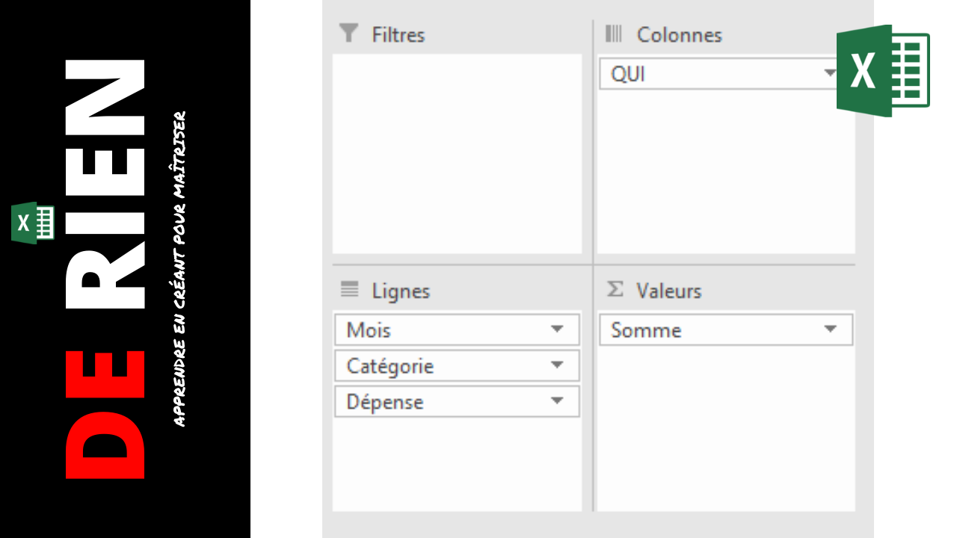Select the Mois field in Lignes
Screen dimensions: 957x538
[x=457, y=330]
